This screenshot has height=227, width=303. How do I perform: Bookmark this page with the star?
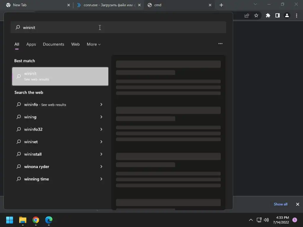click(x=256, y=15)
